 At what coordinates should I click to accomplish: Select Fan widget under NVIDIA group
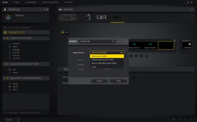[14, 70]
